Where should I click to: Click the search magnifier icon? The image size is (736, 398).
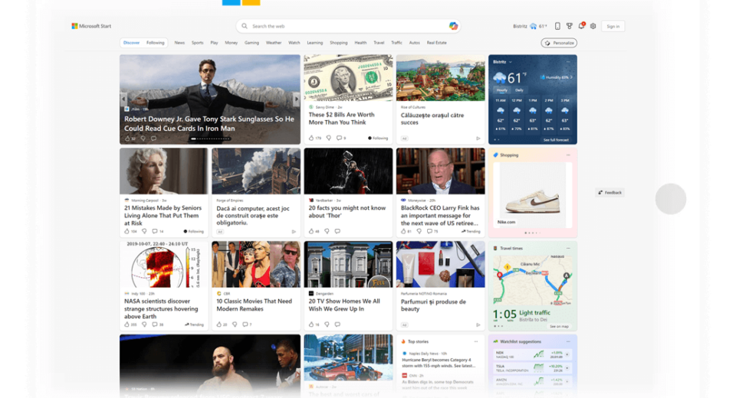click(x=245, y=26)
